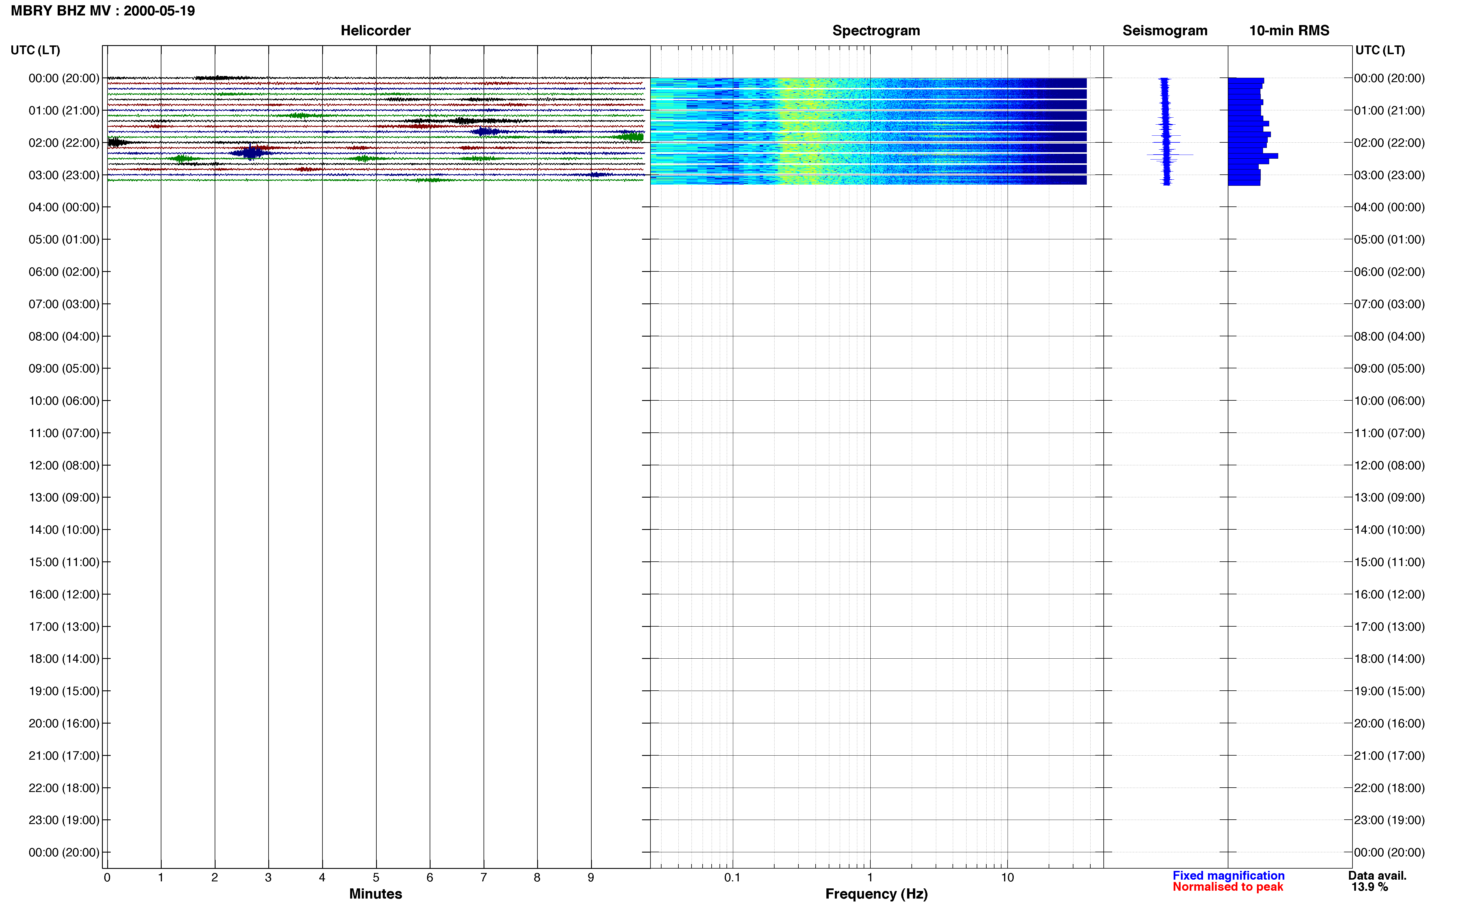Click the right-axis time label 08:00 (04:00)

click(1389, 336)
